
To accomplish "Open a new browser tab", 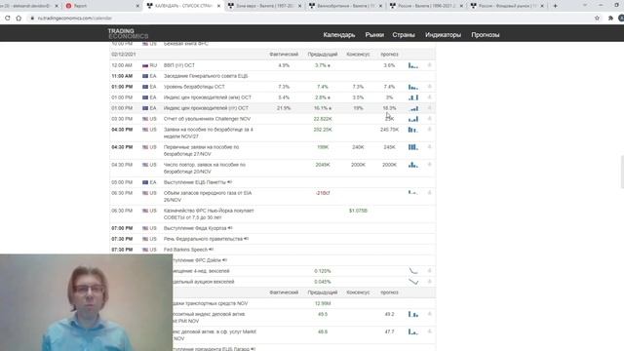I will (x=555, y=6).
